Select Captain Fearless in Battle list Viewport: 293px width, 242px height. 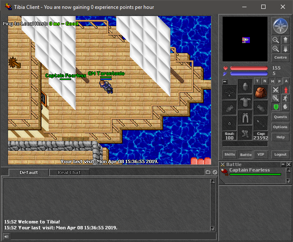click(251, 172)
